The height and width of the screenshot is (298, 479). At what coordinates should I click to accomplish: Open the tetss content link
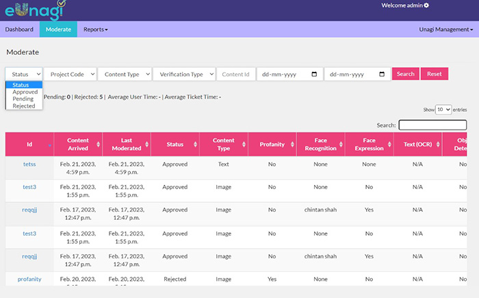click(x=29, y=164)
